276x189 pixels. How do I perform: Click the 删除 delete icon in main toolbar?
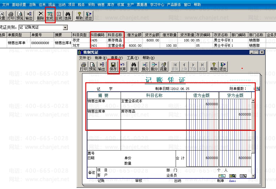pyautogui.click(x=41, y=16)
